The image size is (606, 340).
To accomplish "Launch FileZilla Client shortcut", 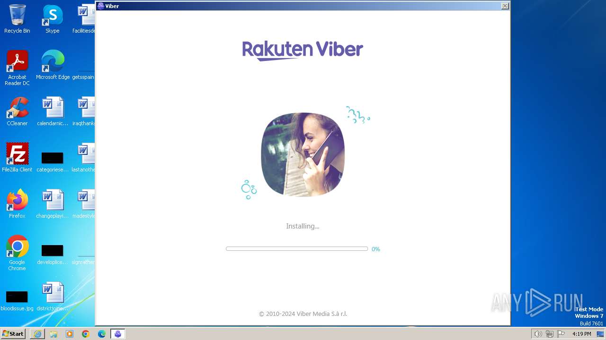I will click(17, 157).
